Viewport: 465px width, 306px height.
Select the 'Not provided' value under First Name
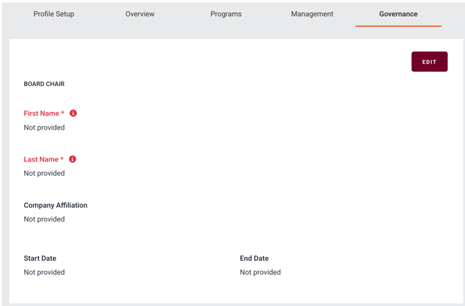tap(44, 127)
